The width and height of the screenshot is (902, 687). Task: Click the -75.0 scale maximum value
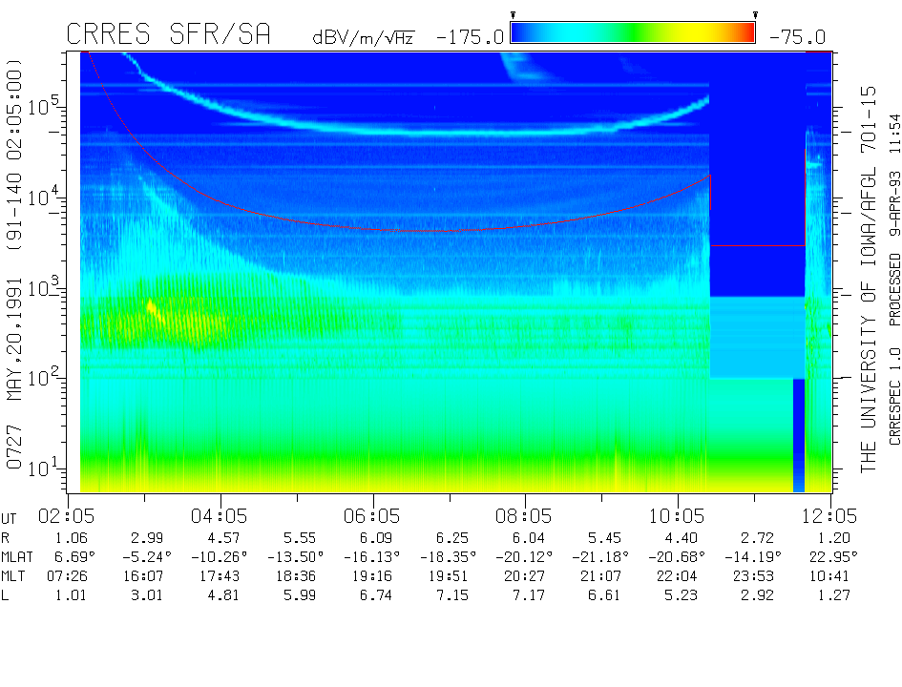(x=797, y=38)
